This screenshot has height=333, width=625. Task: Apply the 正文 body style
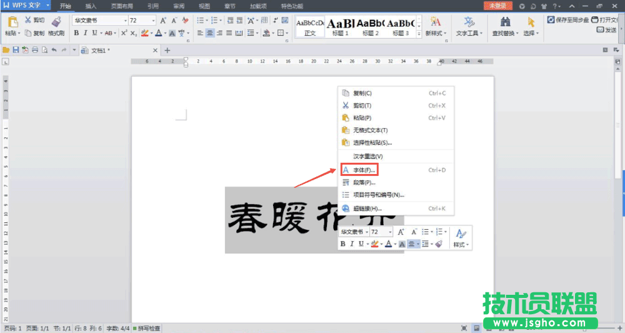coord(310,27)
